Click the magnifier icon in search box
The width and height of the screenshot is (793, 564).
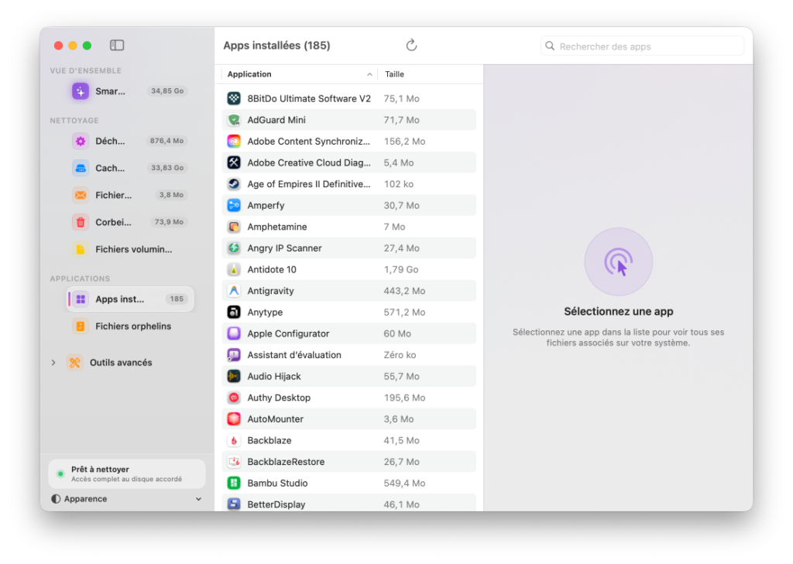[x=550, y=46]
